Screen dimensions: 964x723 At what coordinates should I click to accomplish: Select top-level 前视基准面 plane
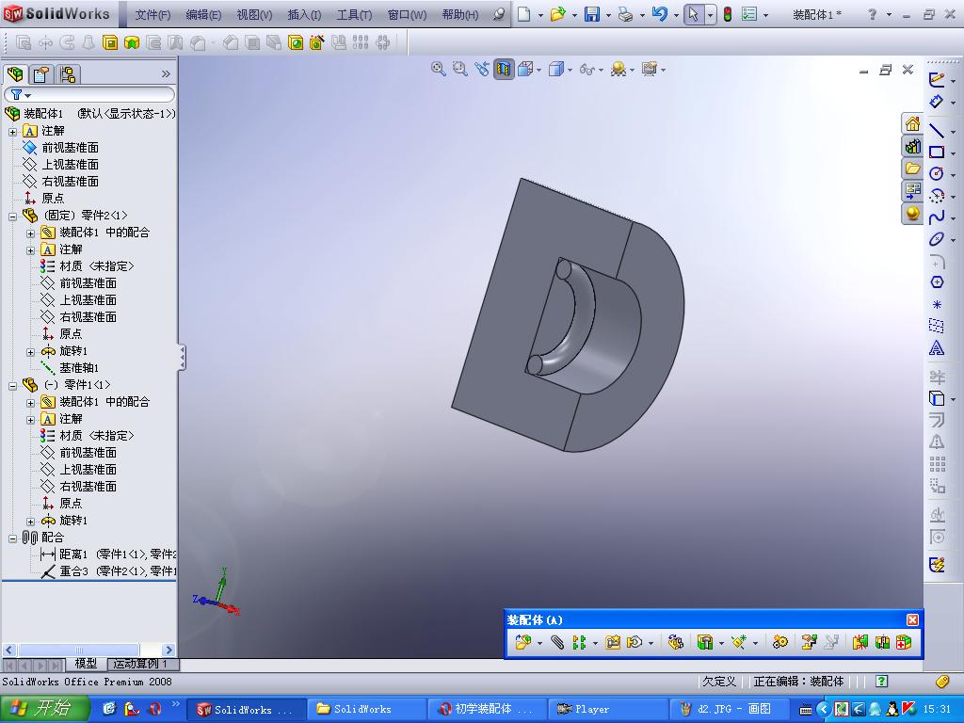(70, 148)
